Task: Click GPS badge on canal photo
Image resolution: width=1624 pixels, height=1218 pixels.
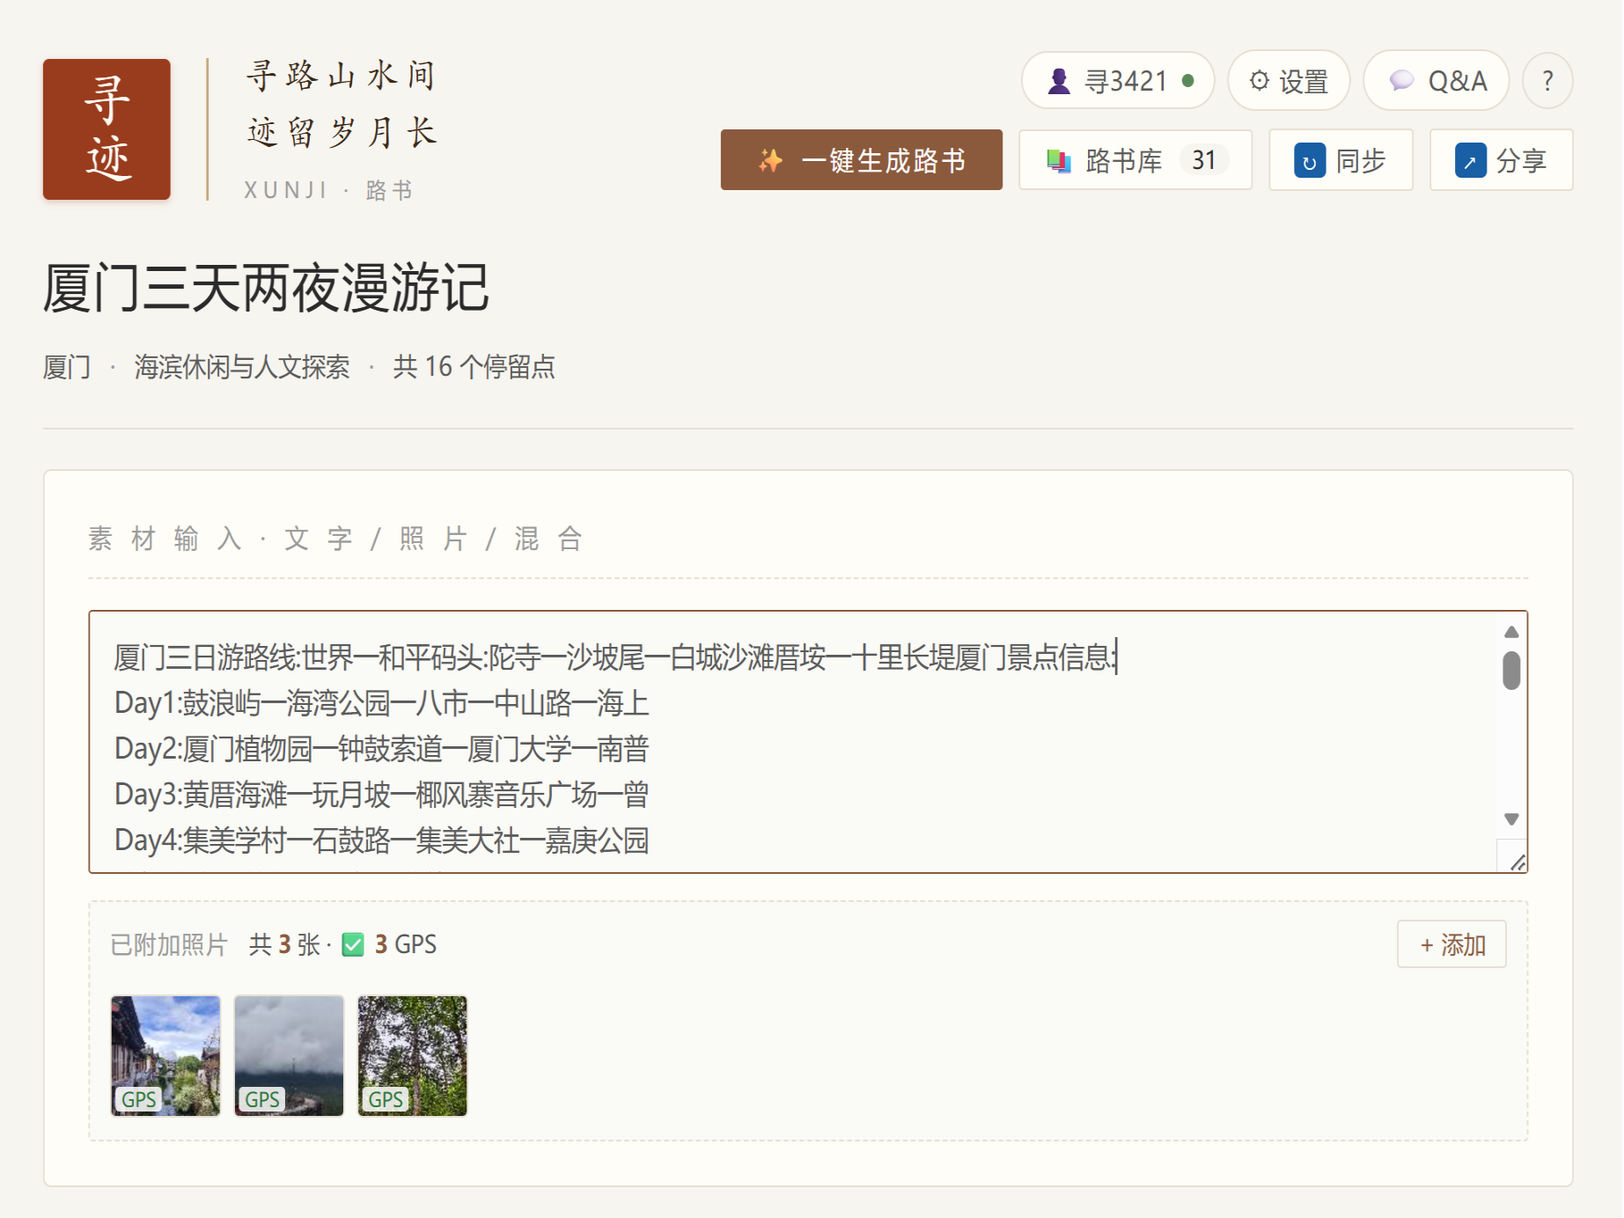Action: point(138,1099)
